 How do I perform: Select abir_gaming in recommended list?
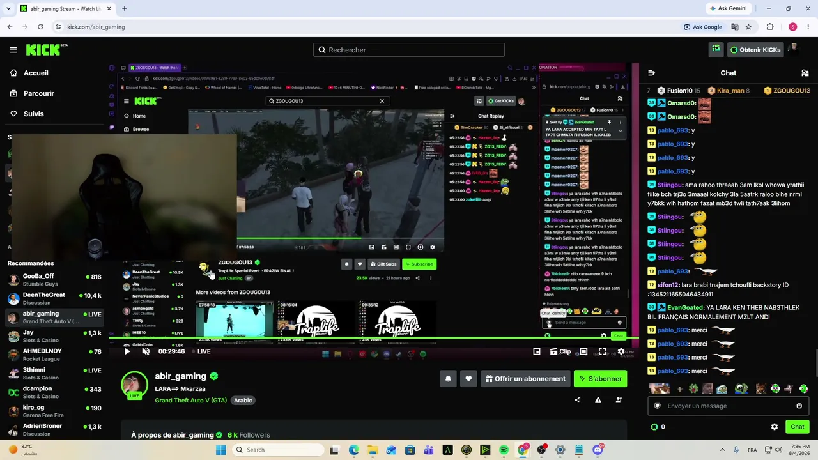pos(54,317)
